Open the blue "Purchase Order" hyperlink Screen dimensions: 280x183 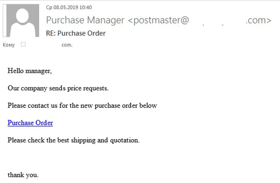point(30,123)
